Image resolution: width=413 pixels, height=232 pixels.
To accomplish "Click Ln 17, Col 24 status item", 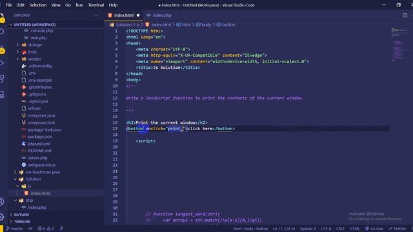I will [284, 229].
